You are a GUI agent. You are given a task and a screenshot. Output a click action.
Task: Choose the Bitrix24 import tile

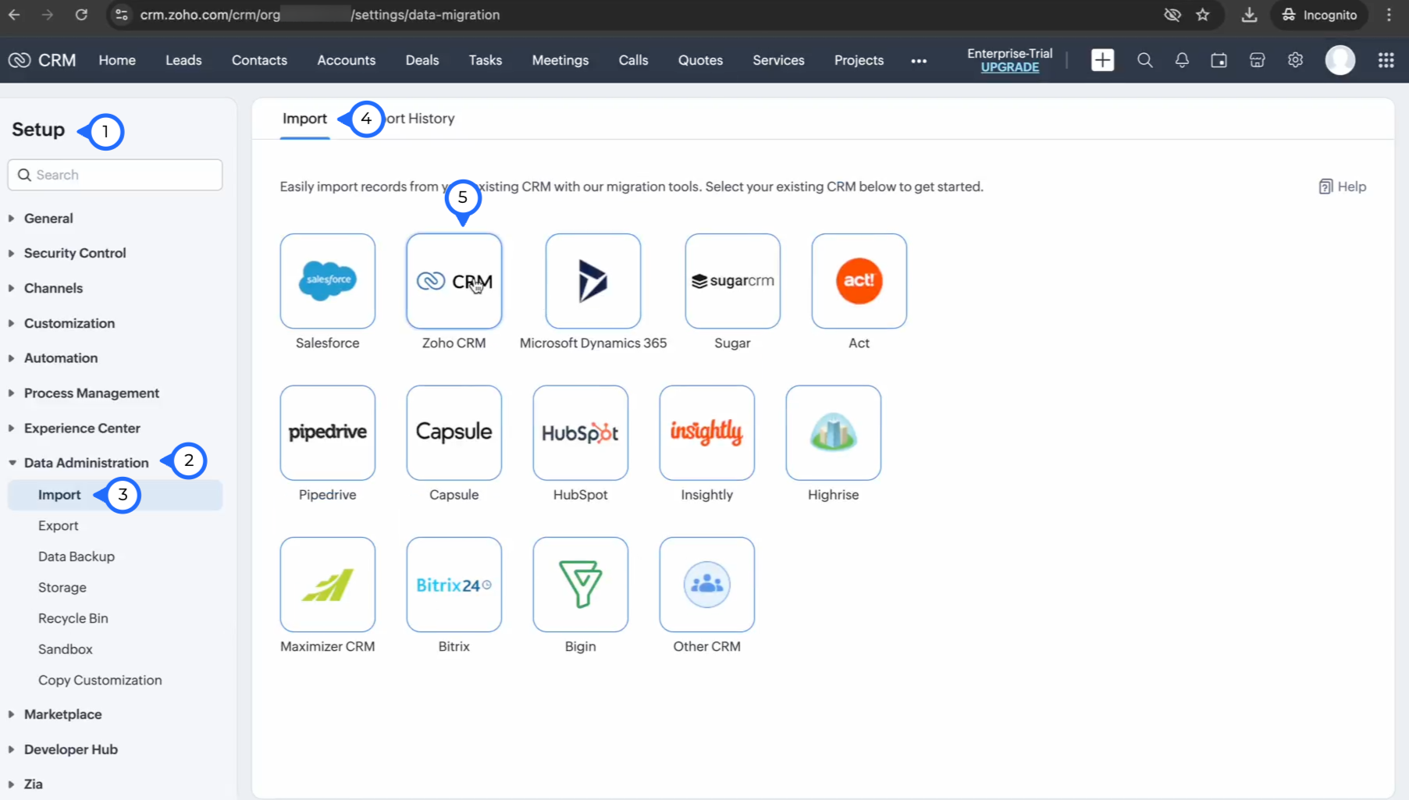454,585
